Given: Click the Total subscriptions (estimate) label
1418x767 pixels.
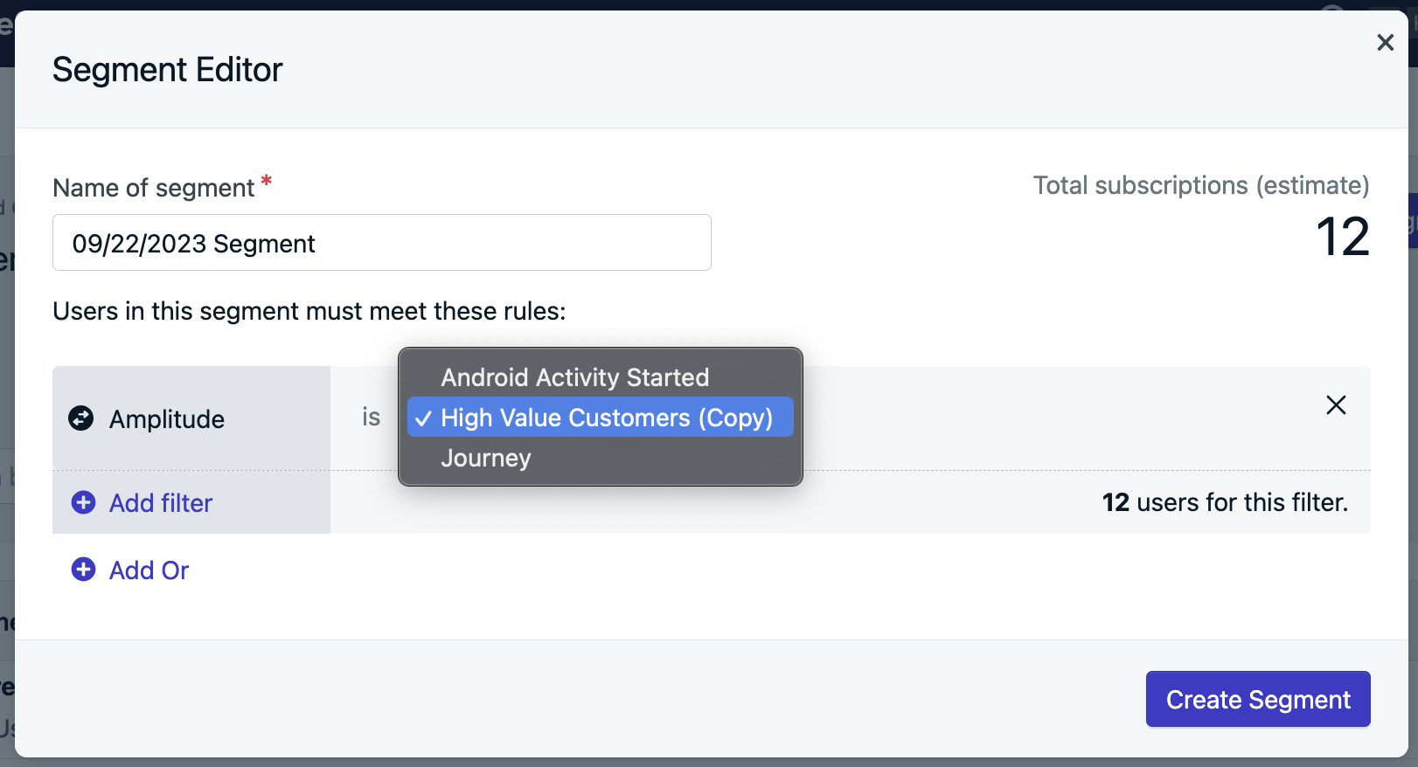Looking at the screenshot, I should (1201, 185).
